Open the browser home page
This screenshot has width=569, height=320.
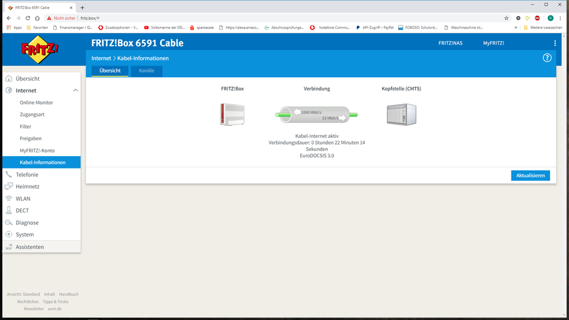tap(37, 18)
